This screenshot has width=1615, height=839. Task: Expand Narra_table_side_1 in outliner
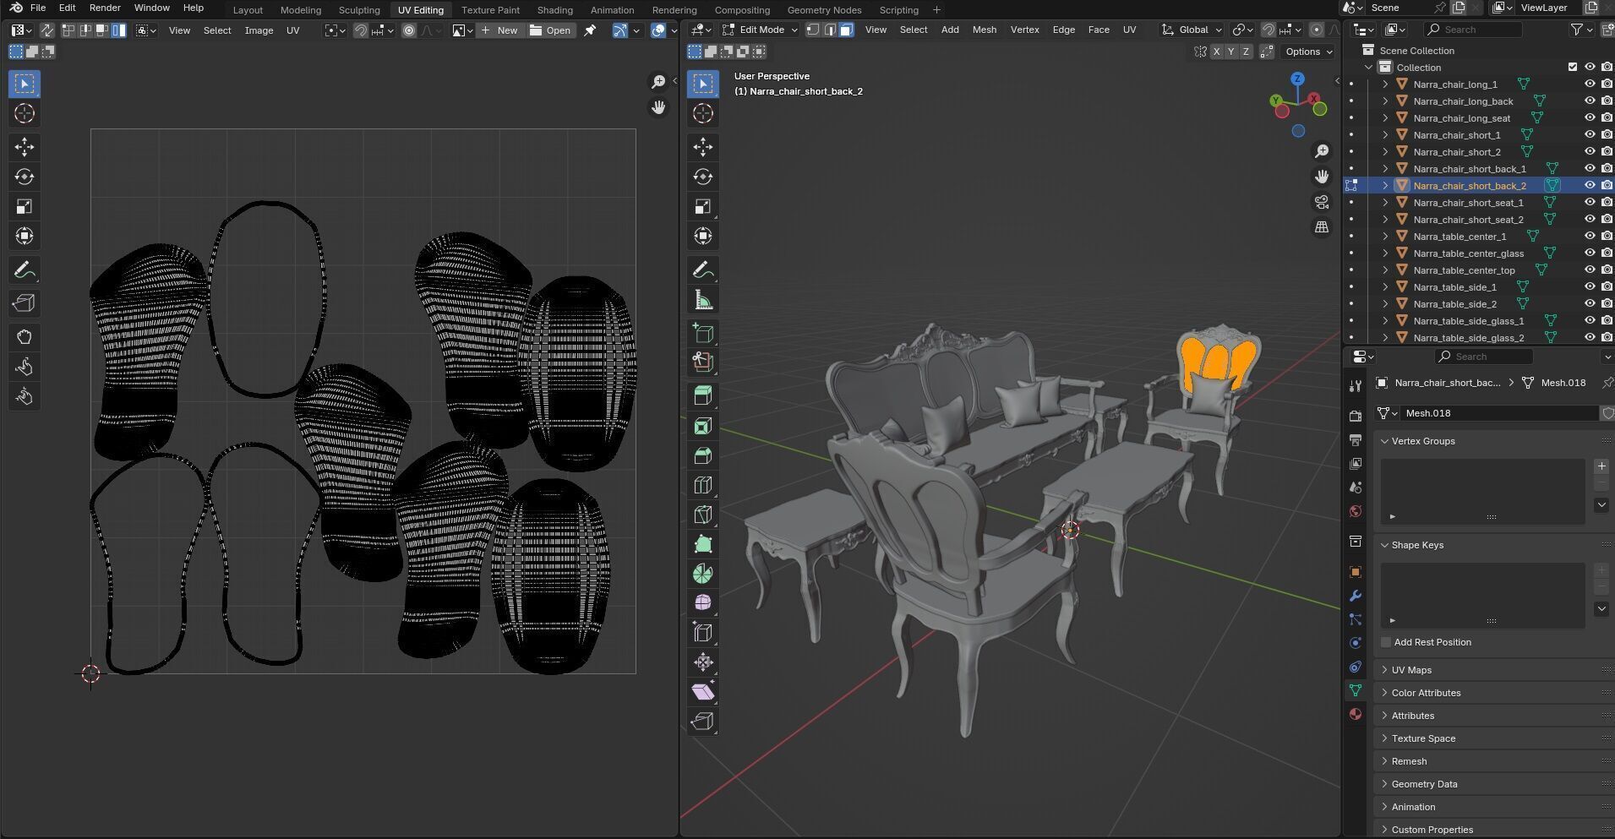[1385, 286]
